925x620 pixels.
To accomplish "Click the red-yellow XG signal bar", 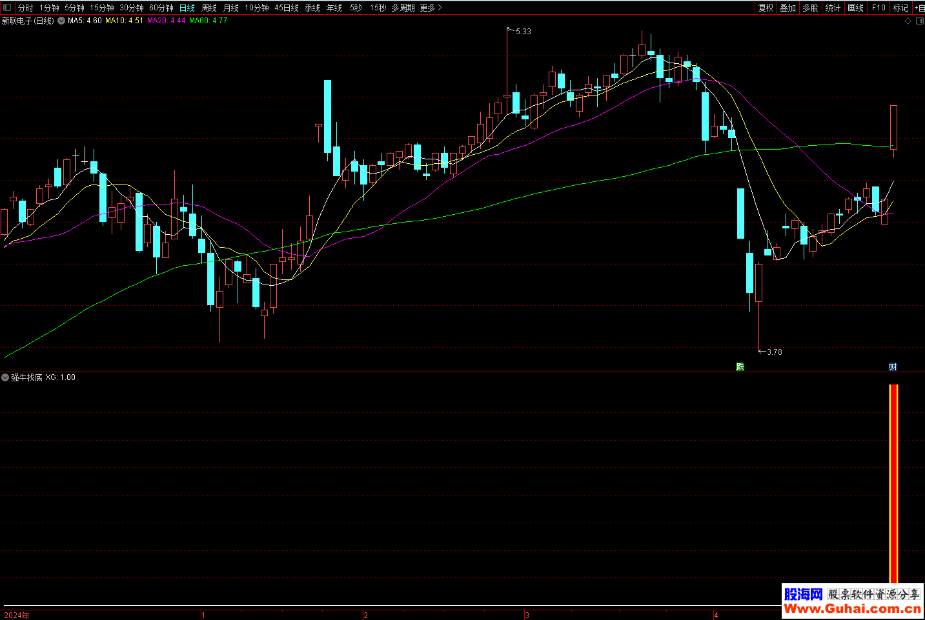I will point(893,484).
